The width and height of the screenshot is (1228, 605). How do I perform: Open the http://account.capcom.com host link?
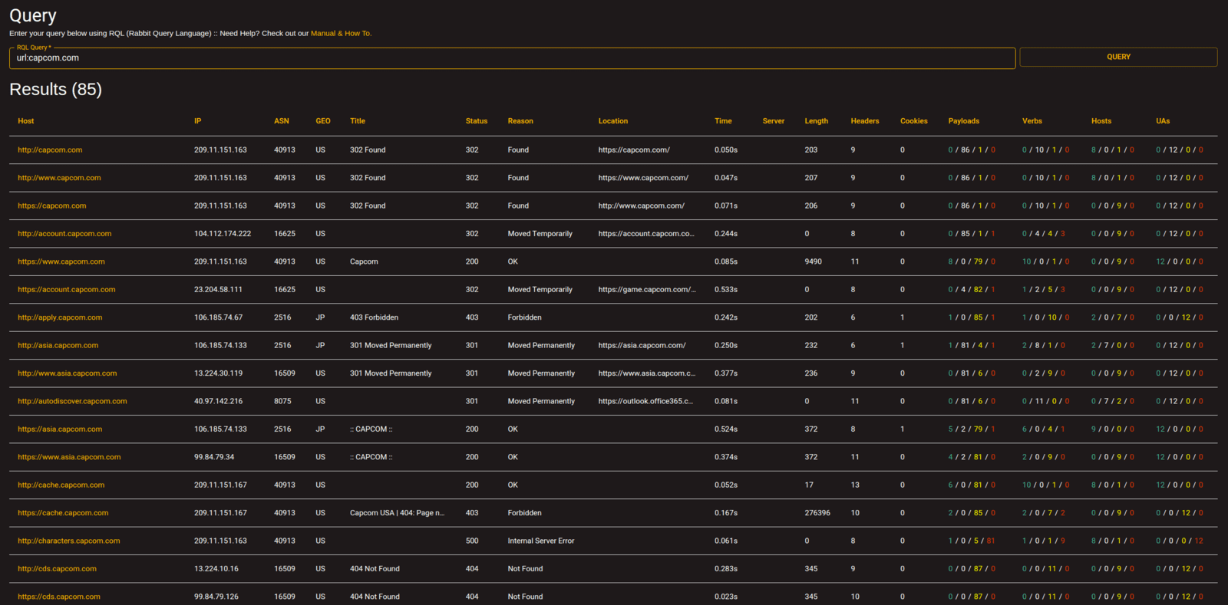pos(64,234)
